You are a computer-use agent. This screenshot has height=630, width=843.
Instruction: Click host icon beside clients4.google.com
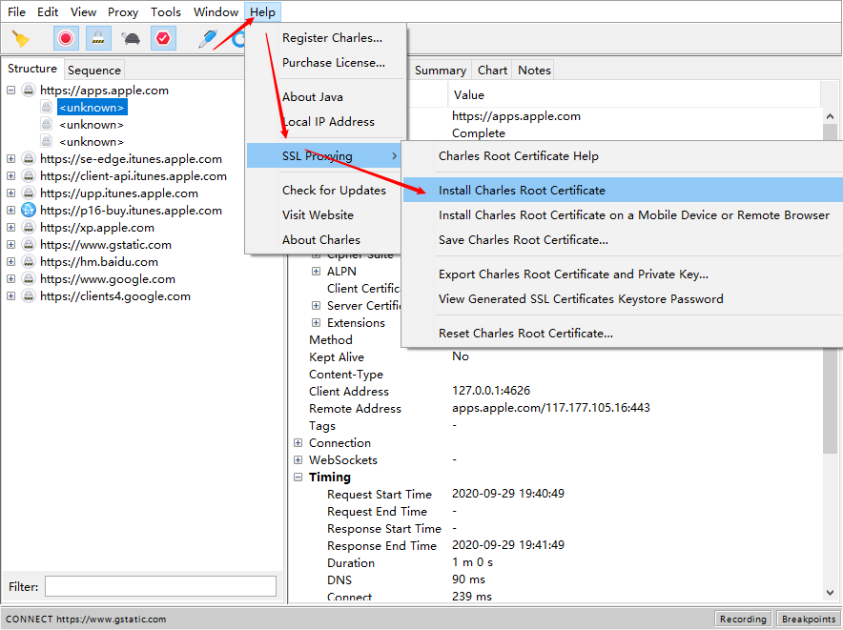click(x=29, y=296)
